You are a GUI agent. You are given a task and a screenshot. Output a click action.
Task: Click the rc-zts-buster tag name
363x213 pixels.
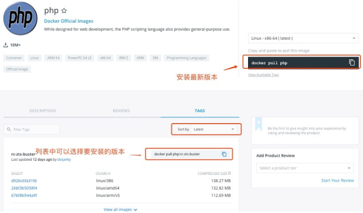(x=23, y=154)
